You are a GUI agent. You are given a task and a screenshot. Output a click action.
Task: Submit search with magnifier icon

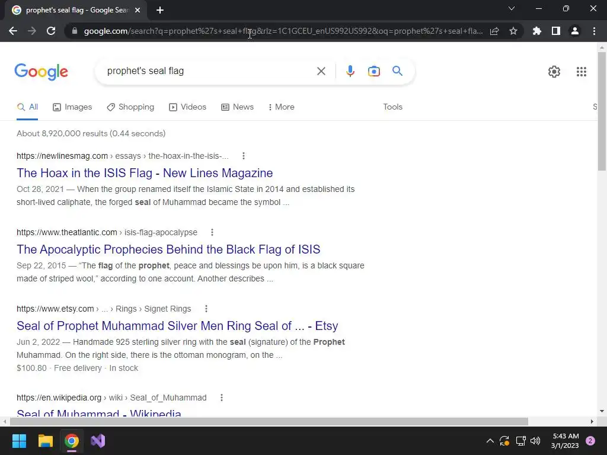click(398, 71)
